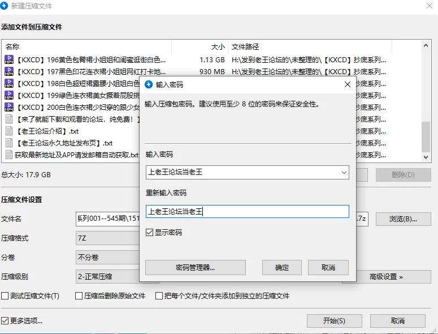Select the 【KXCD】197黑色印花连衣裙 file row
The height and width of the screenshot is (334, 438).
coord(197,71)
